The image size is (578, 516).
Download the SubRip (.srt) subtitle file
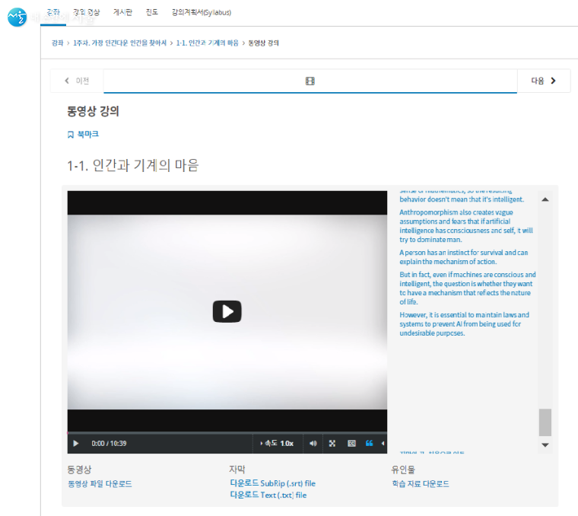(272, 483)
